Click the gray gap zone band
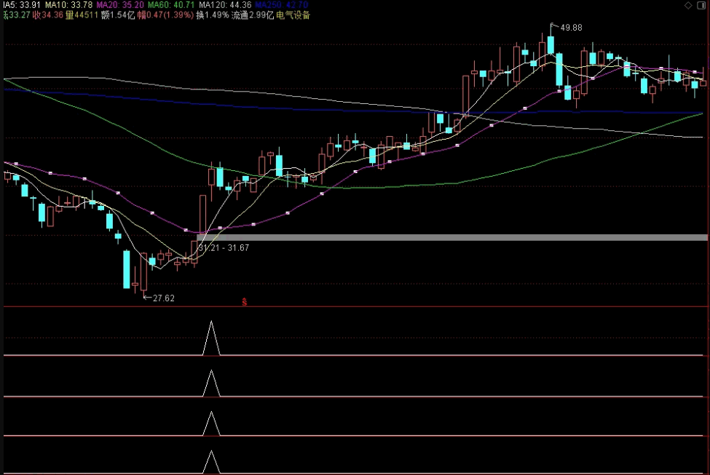710x475 pixels. (452, 237)
